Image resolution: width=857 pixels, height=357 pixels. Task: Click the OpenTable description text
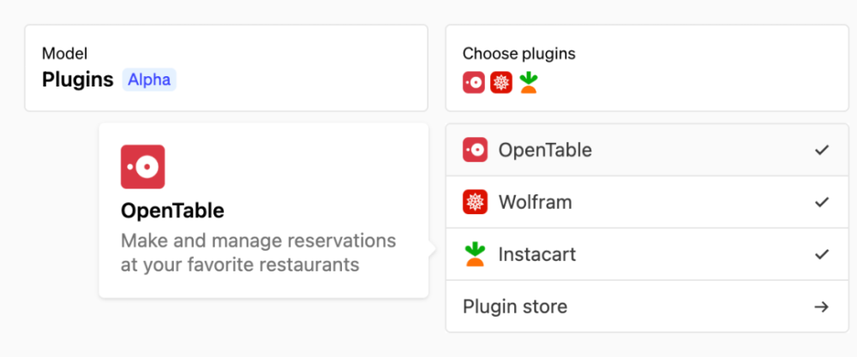click(x=258, y=252)
